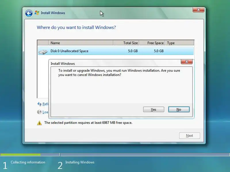The image size is (230, 172).
Task: Click the 'Where do you want to install Windows?' heading
Action: [x=76, y=27]
